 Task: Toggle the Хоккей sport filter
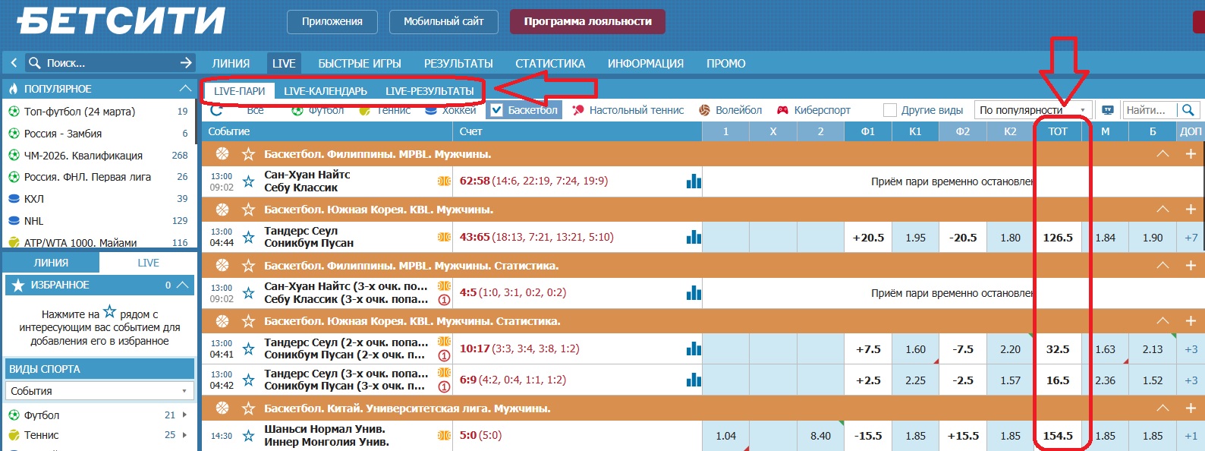(x=451, y=110)
